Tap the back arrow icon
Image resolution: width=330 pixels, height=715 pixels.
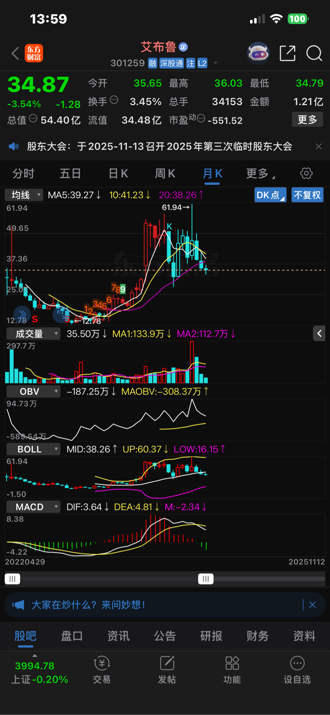pos(15,53)
